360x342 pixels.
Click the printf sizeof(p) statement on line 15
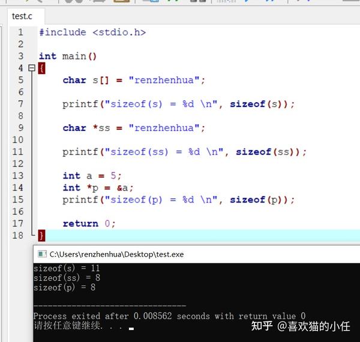click(x=178, y=200)
